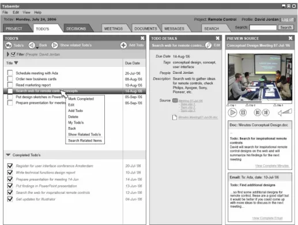This screenshot has height=225, width=298.
Task: Uncheck Put findings in PowerPoint presentation todo
Action: pos(10,186)
